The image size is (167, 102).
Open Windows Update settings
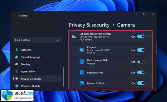click(x=37, y=86)
